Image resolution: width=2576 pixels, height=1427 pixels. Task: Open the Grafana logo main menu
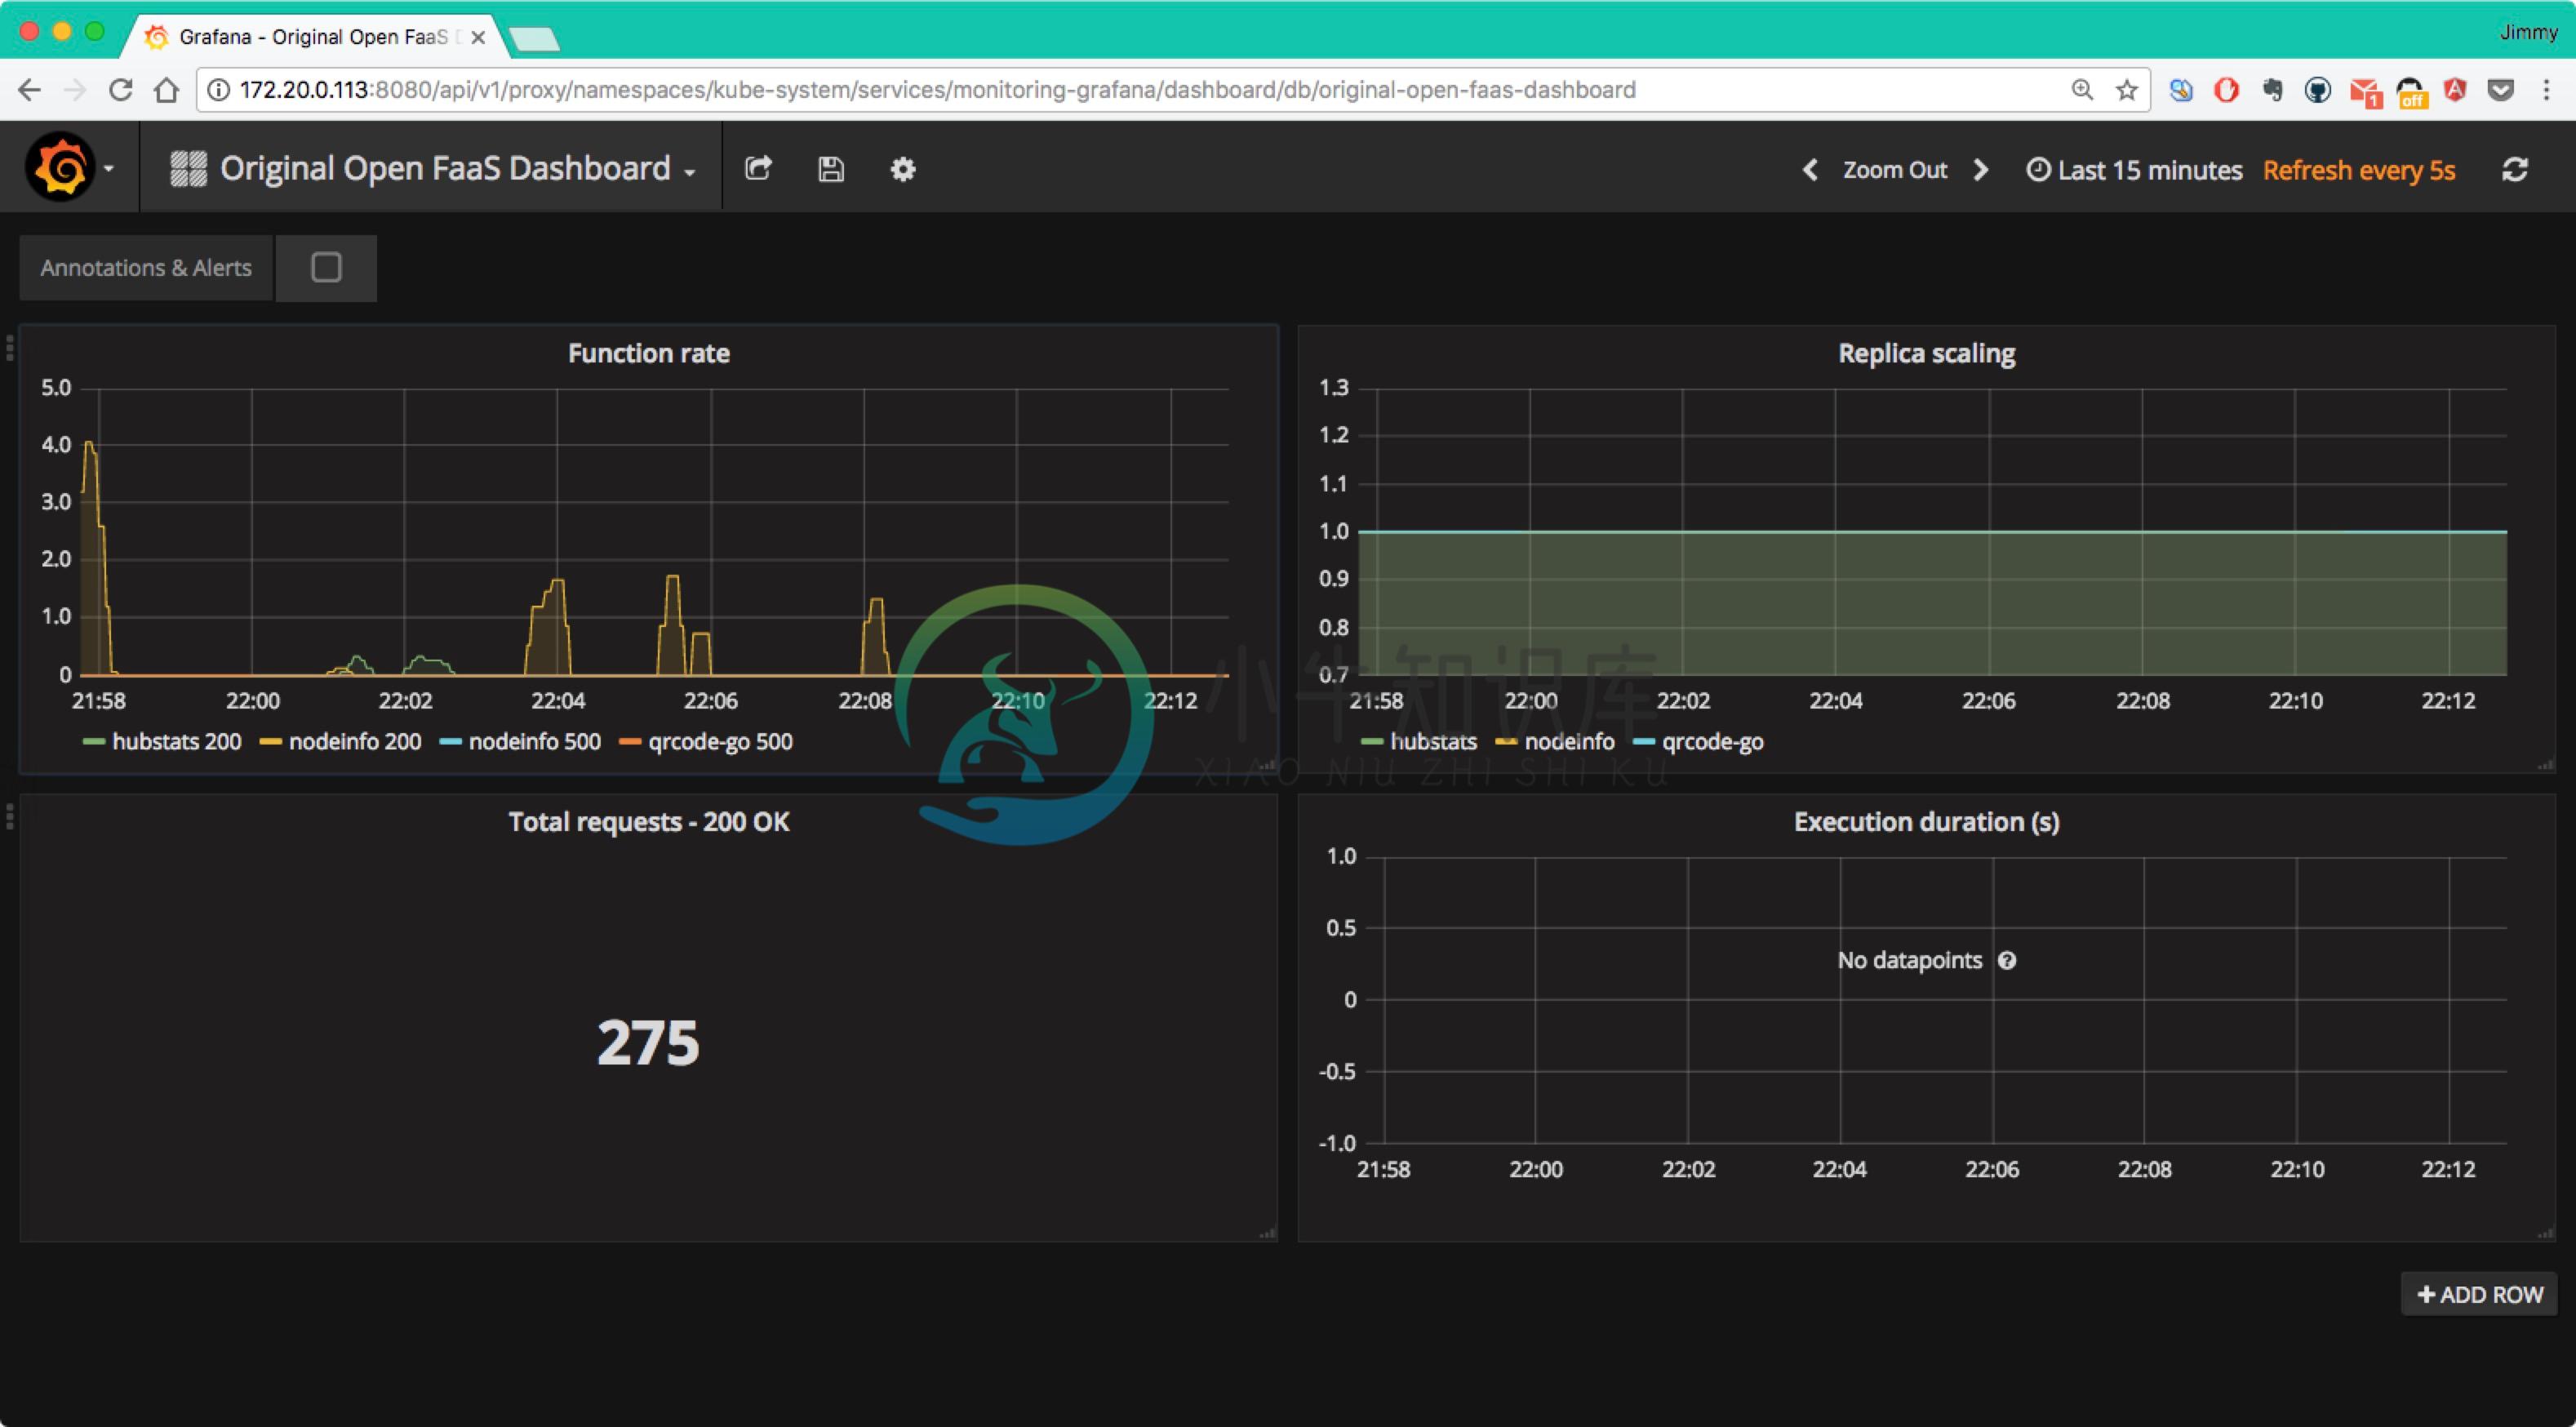pos(60,167)
